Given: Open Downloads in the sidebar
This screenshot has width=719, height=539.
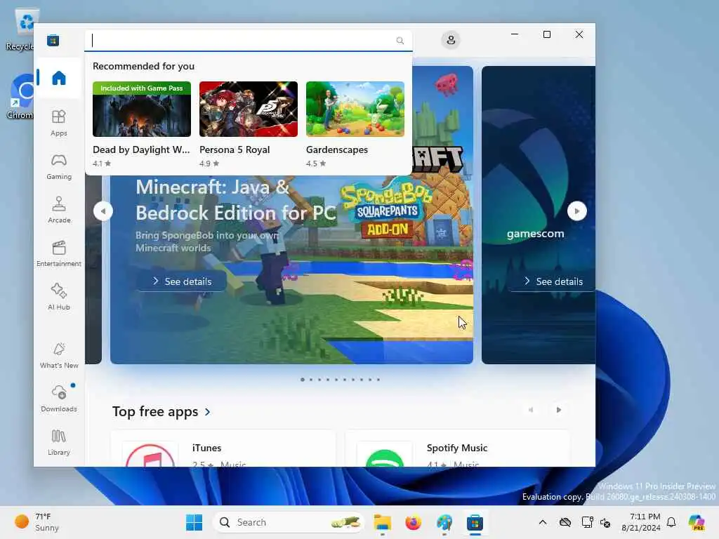Looking at the screenshot, I should 59,399.
